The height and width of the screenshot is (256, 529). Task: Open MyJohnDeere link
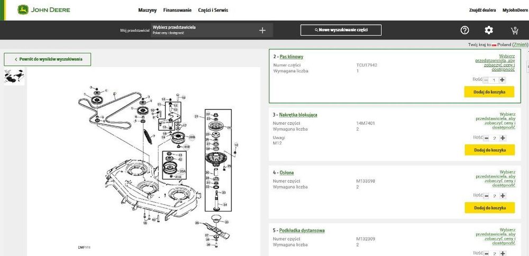coord(515,10)
